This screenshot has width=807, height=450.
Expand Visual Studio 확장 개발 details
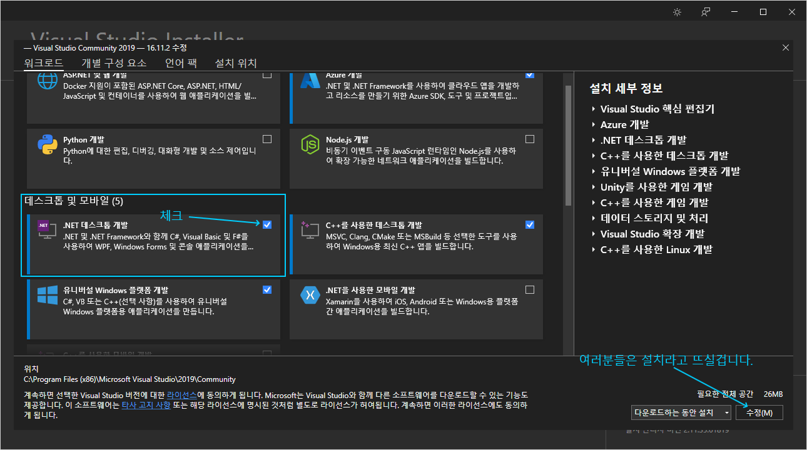(x=593, y=234)
